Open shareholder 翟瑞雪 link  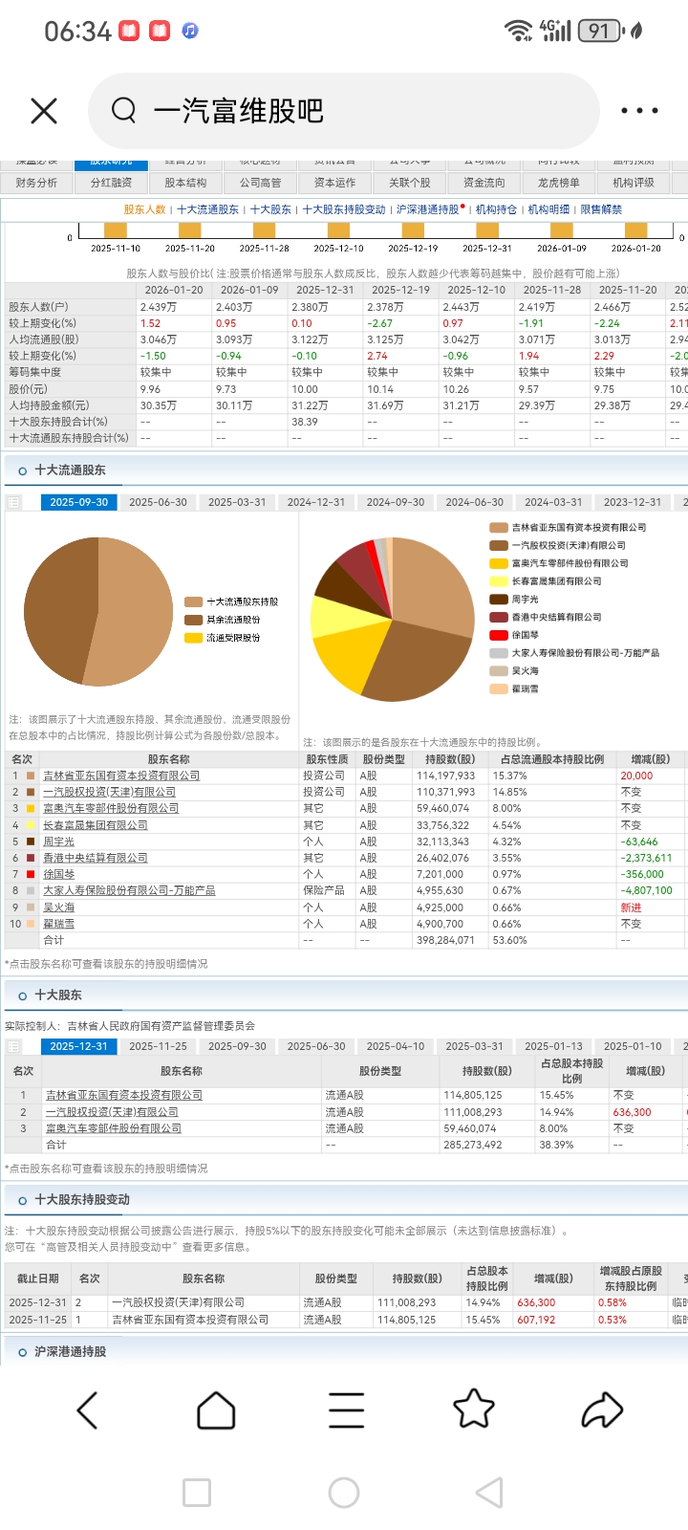[x=58, y=924]
